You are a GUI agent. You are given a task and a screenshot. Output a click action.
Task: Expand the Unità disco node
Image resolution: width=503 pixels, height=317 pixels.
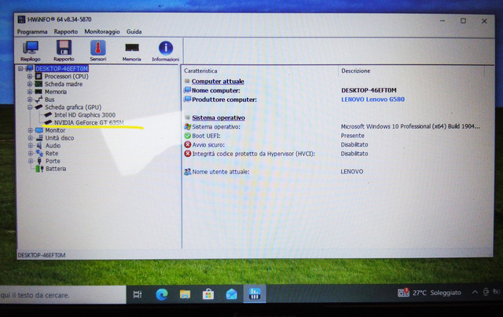tap(30, 138)
